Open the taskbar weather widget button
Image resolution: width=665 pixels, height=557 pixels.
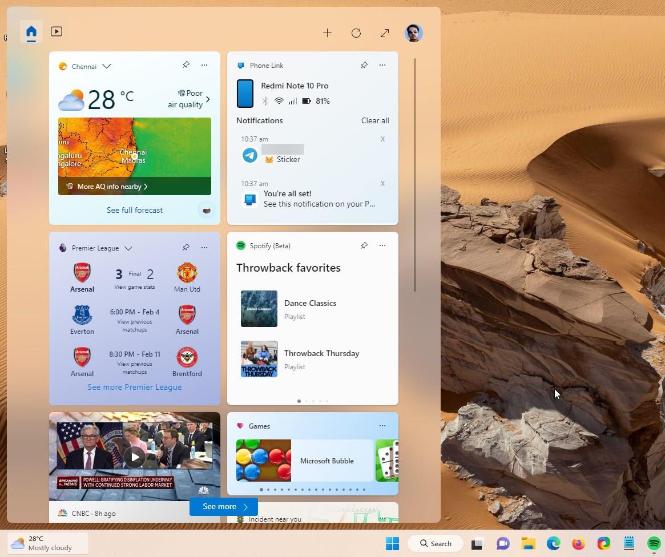click(47, 543)
